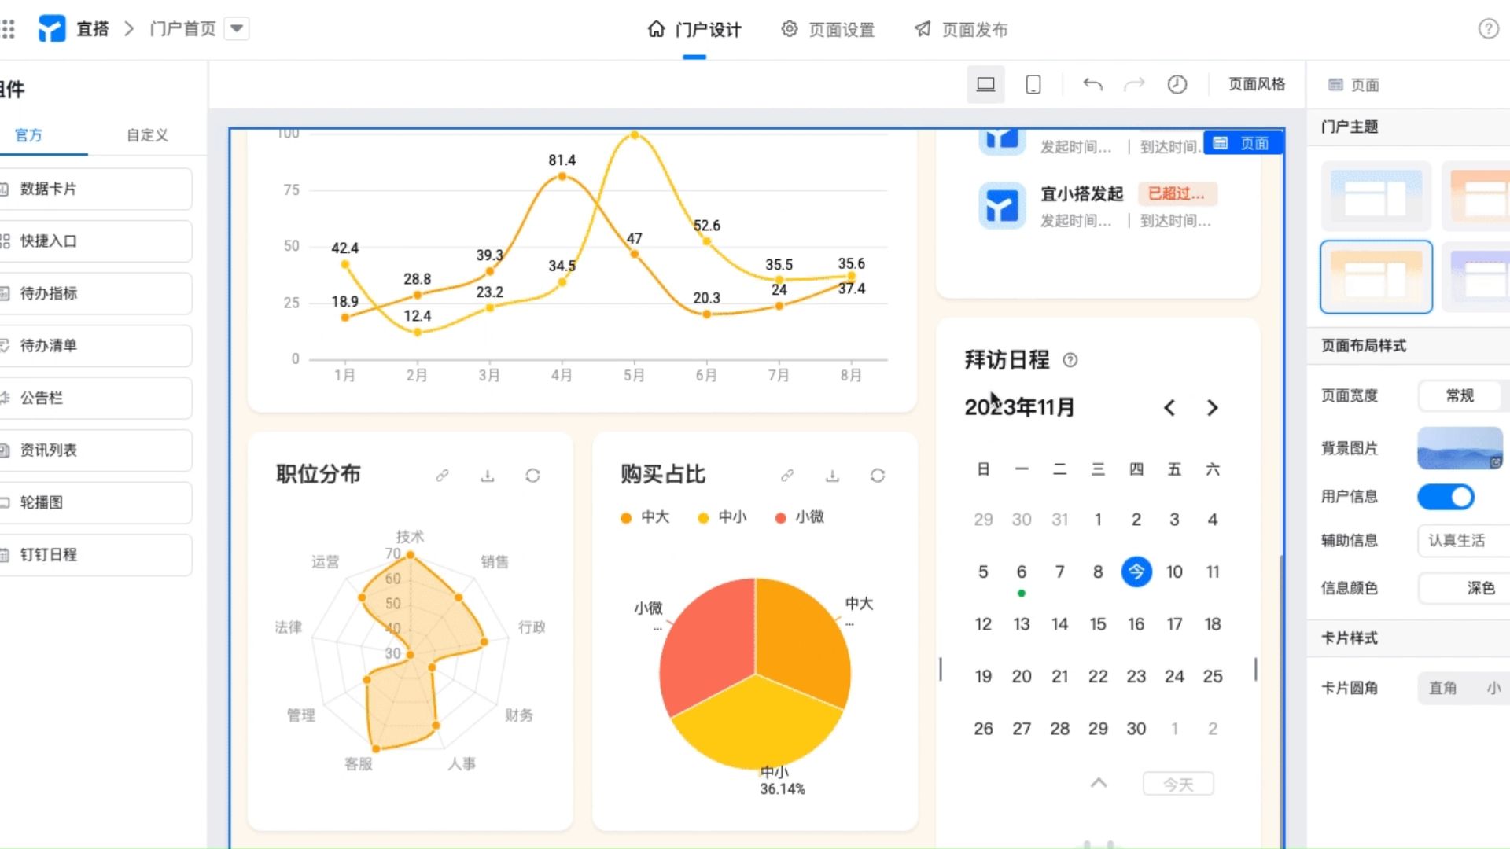Image resolution: width=1510 pixels, height=849 pixels.
Task: Collapse the 拜访日程 calendar
Action: click(x=1098, y=783)
